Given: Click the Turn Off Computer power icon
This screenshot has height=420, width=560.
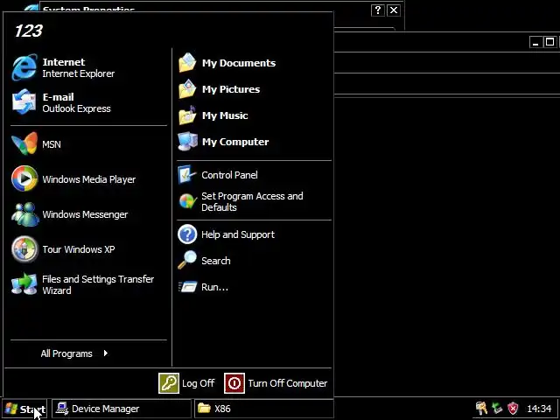Looking at the screenshot, I should 234,383.
